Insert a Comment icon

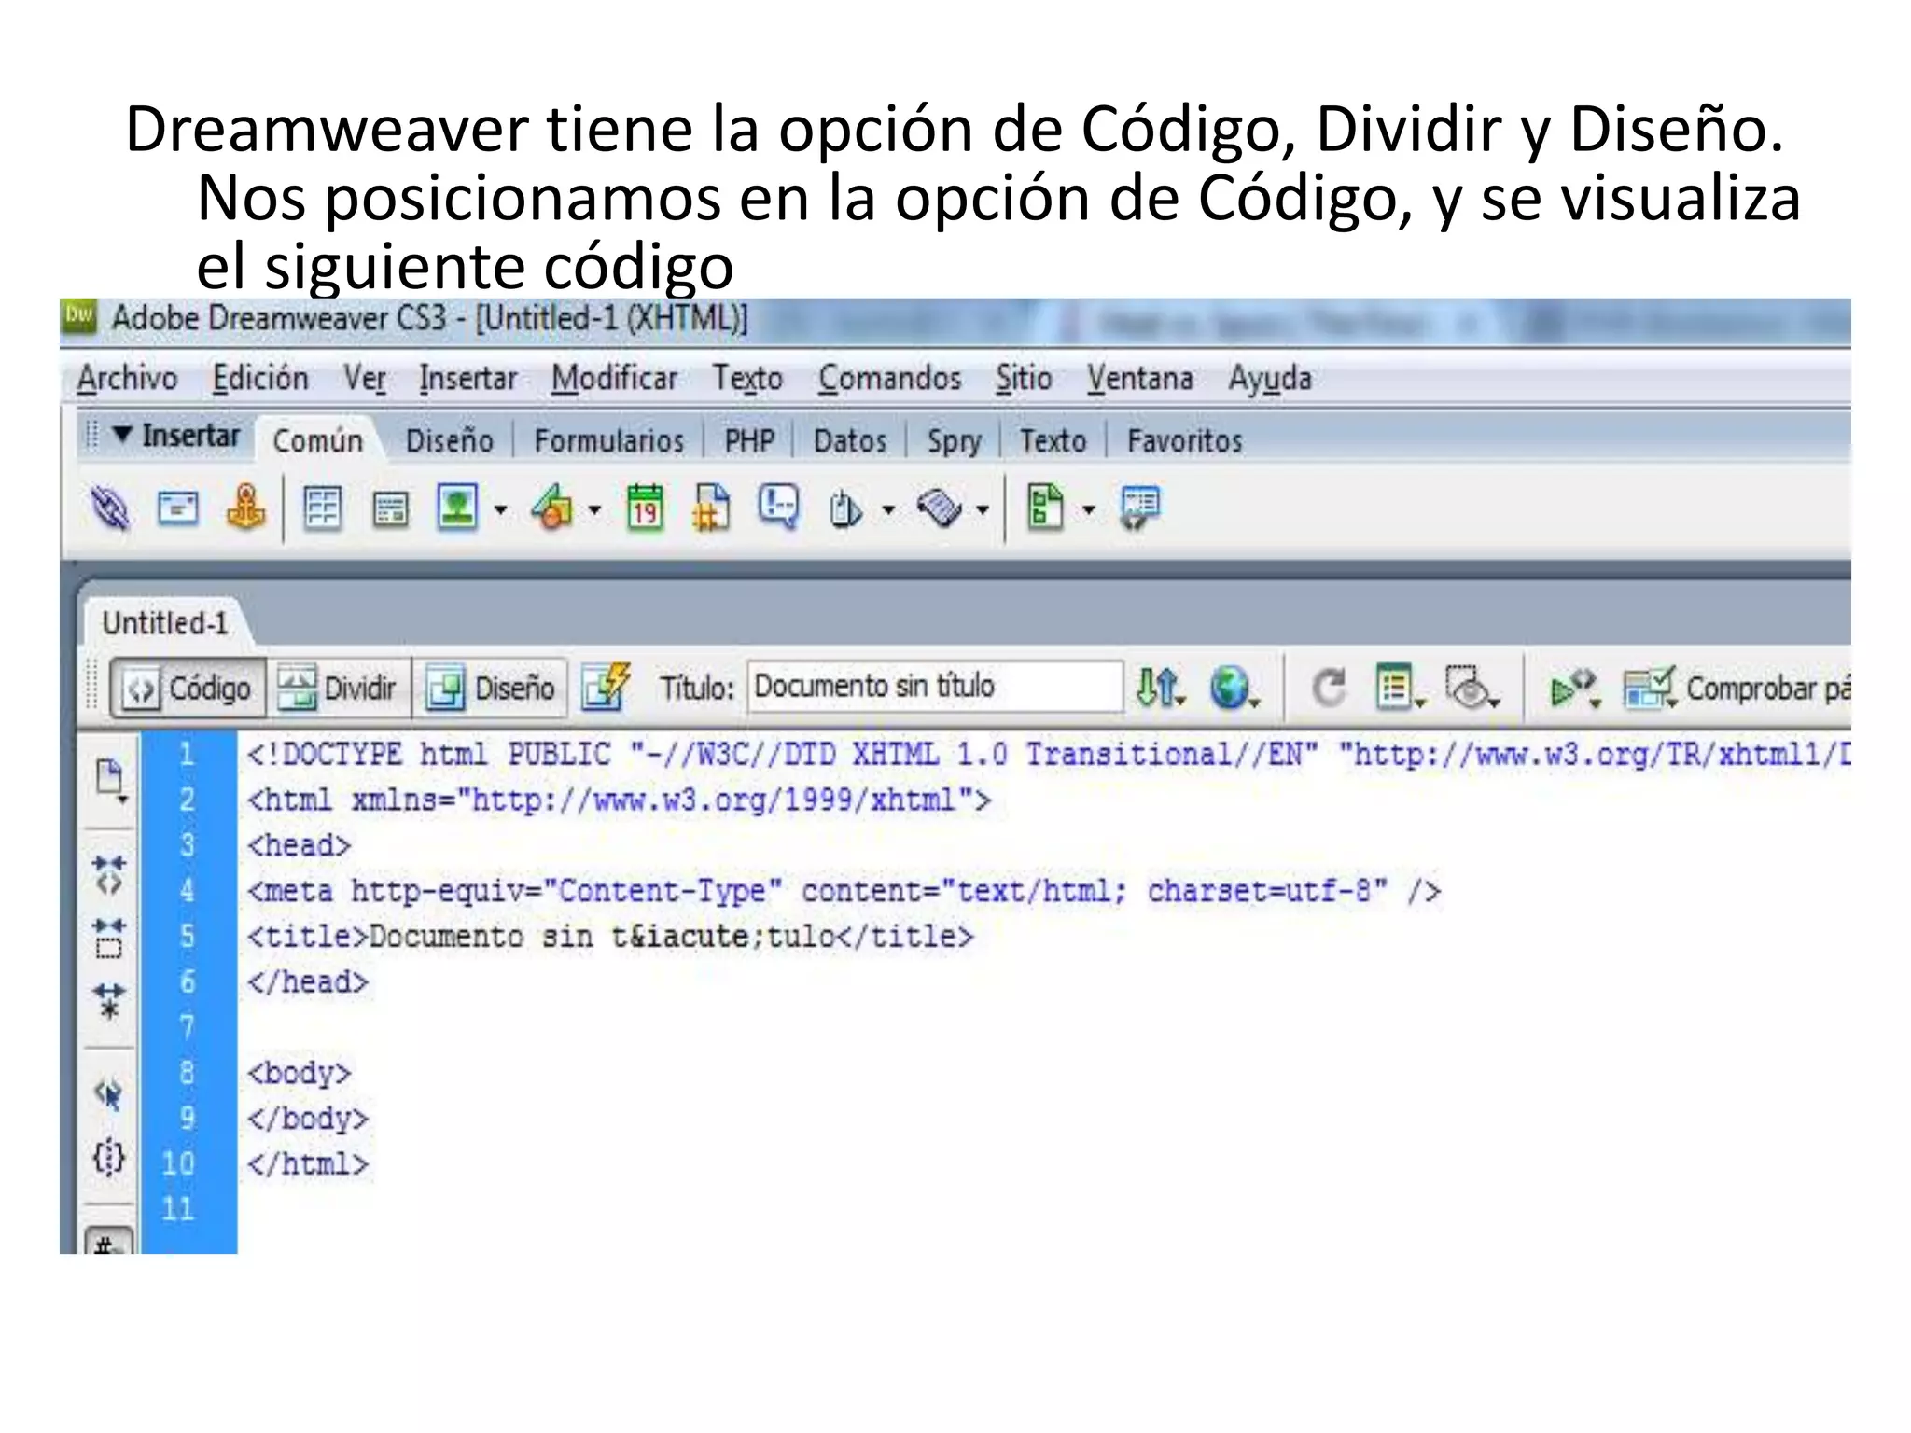coord(778,508)
